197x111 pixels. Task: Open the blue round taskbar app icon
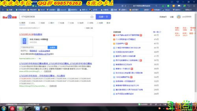click(x=37, y=109)
